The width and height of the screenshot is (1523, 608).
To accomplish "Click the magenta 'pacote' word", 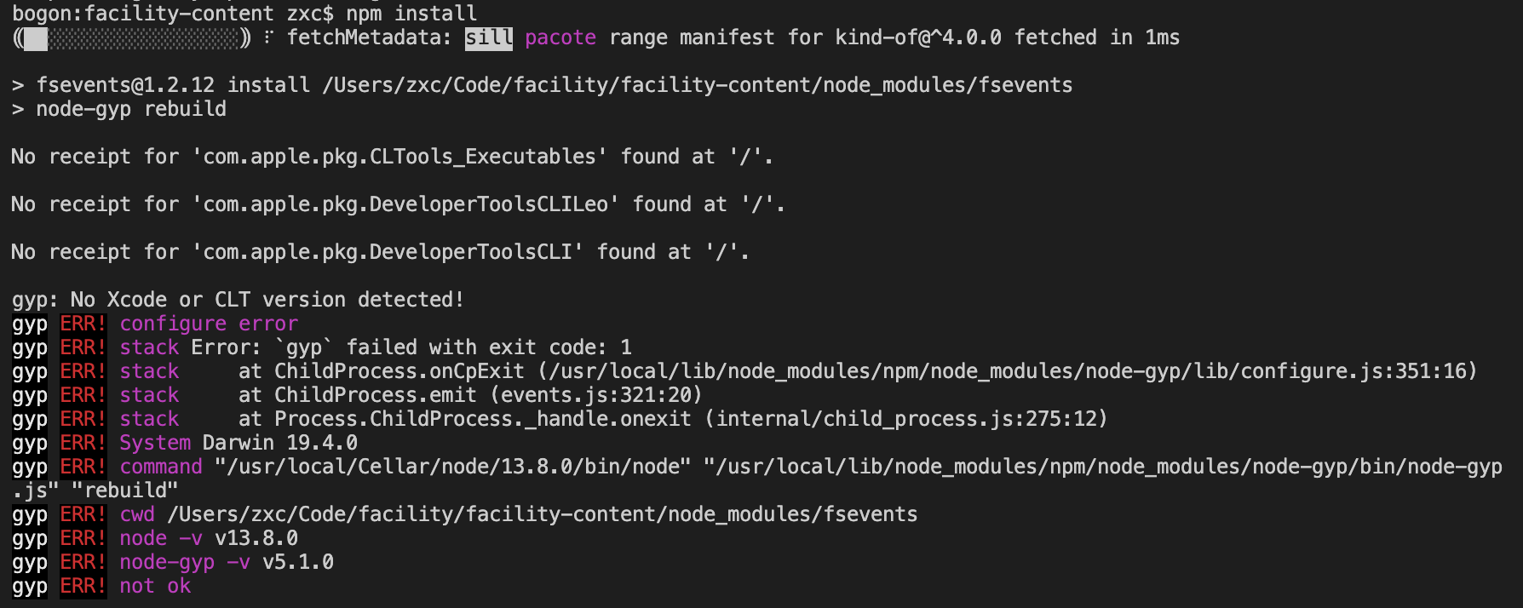I will click(560, 38).
